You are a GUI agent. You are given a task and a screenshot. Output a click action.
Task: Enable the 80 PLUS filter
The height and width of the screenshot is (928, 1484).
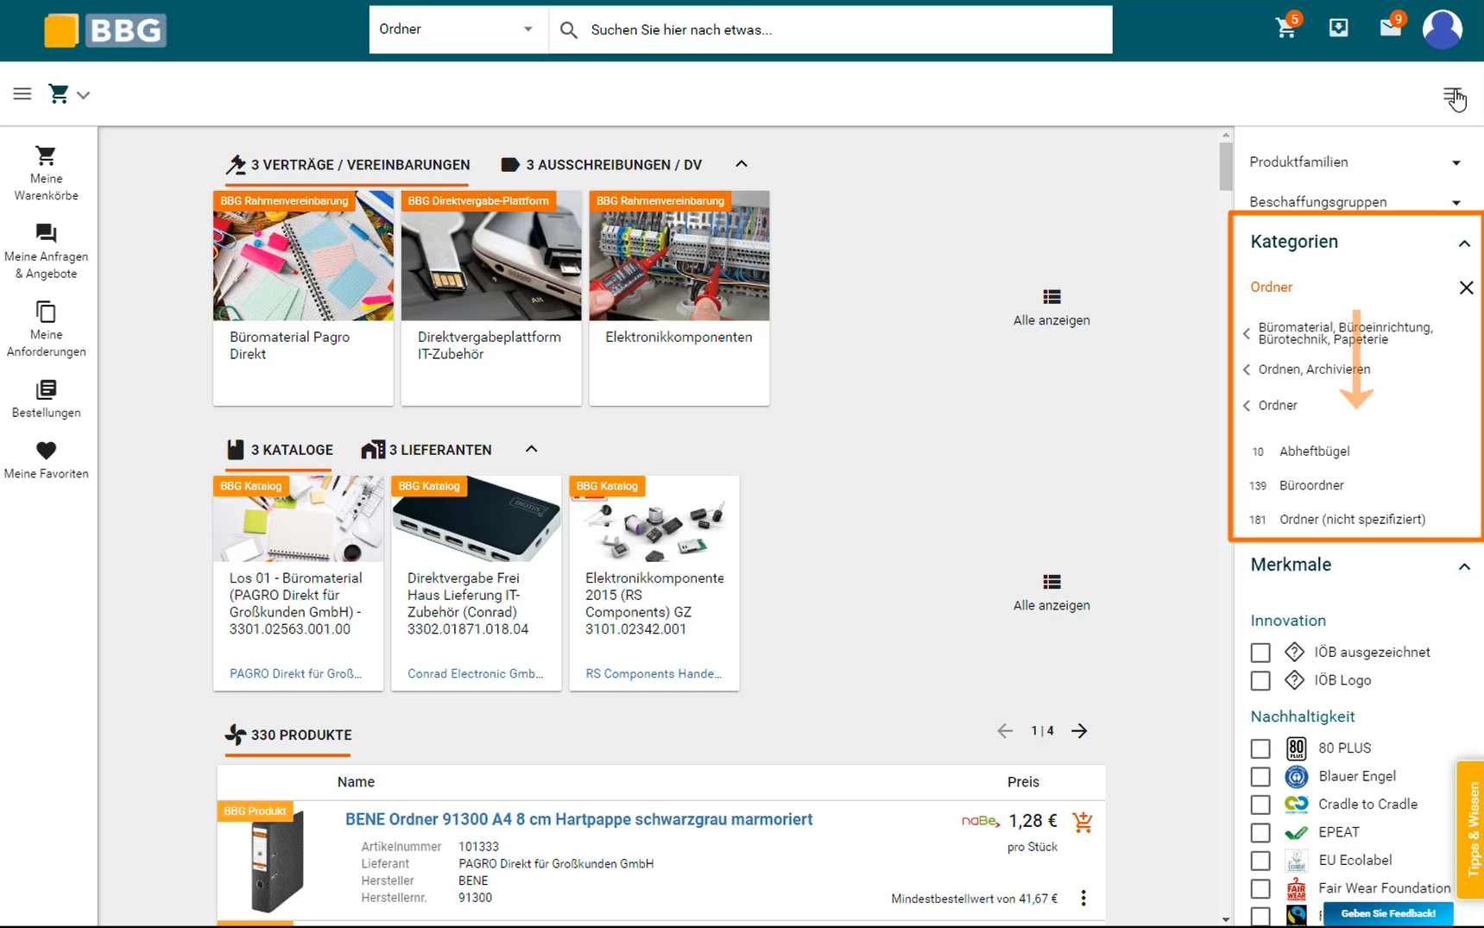(1260, 748)
